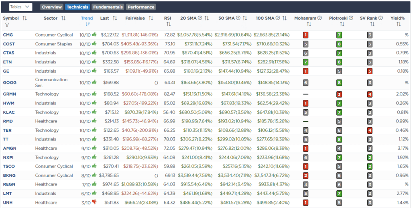This screenshot has height=208, width=411.
Task: Open the Fundamentals tab
Action: 108,7
